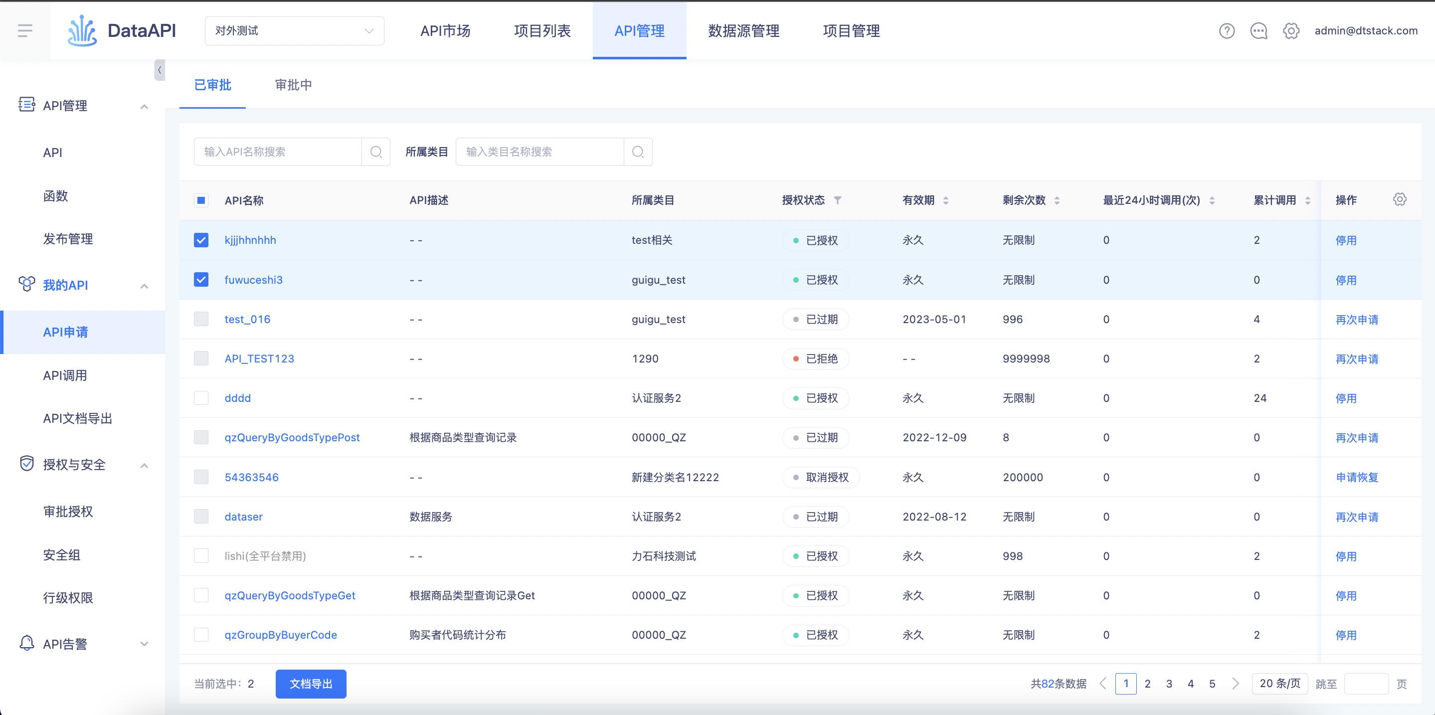Click the API名称 search magnifier icon
1435x715 pixels.
376,152
